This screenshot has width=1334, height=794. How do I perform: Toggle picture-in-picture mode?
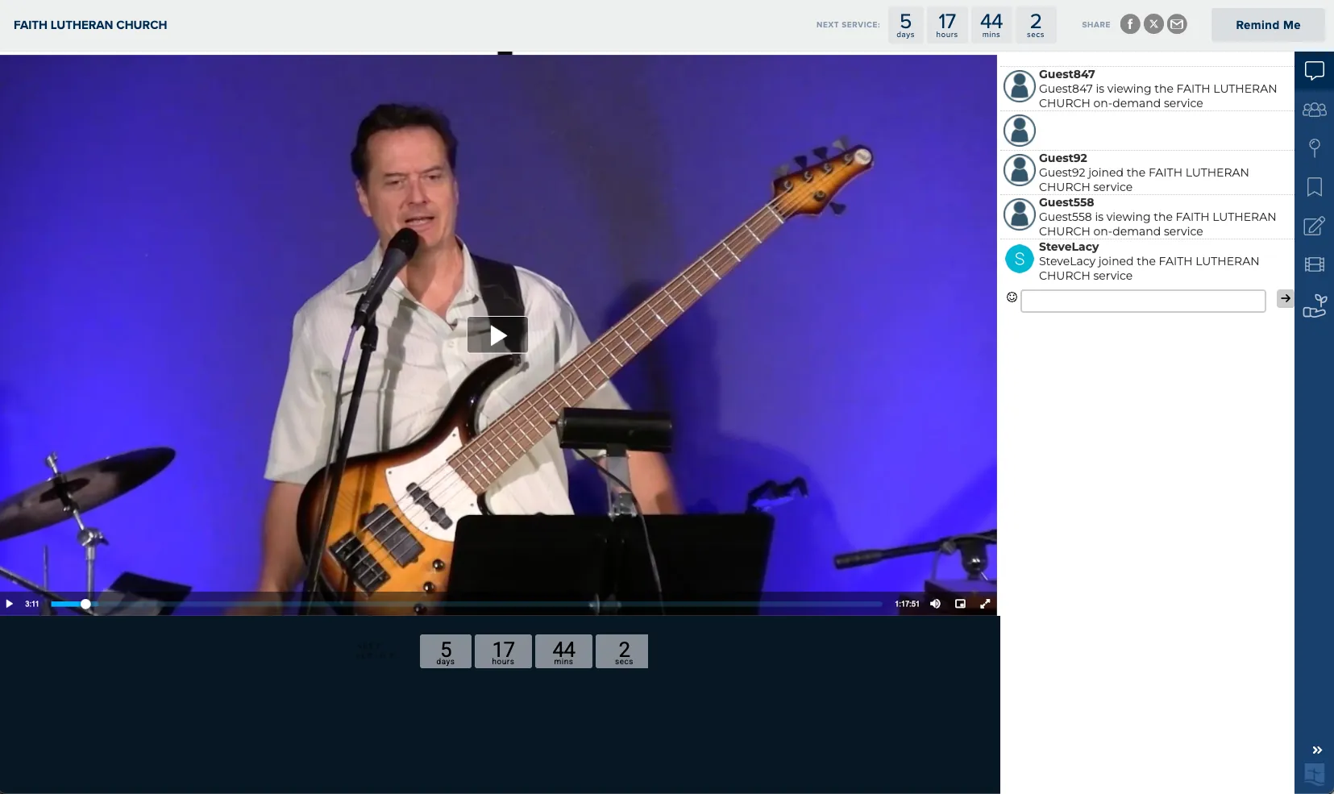tap(960, 604)
